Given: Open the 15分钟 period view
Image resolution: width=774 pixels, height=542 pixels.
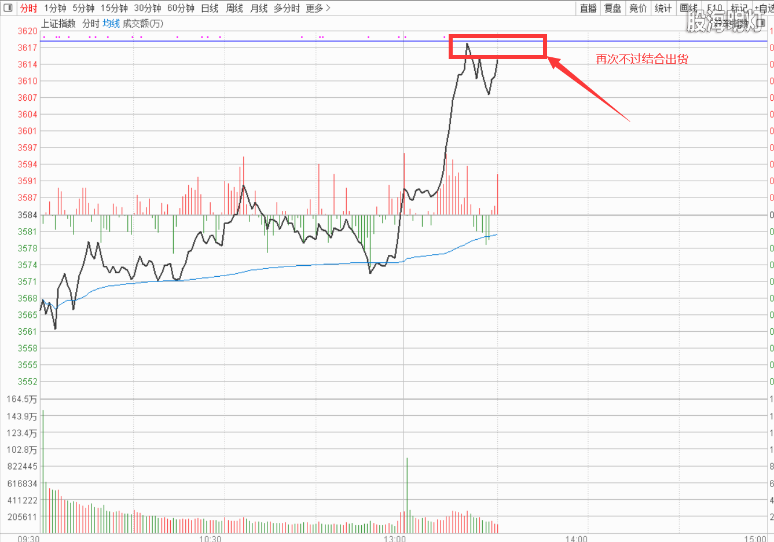Looking at the screenshot, I should point(114,8).
